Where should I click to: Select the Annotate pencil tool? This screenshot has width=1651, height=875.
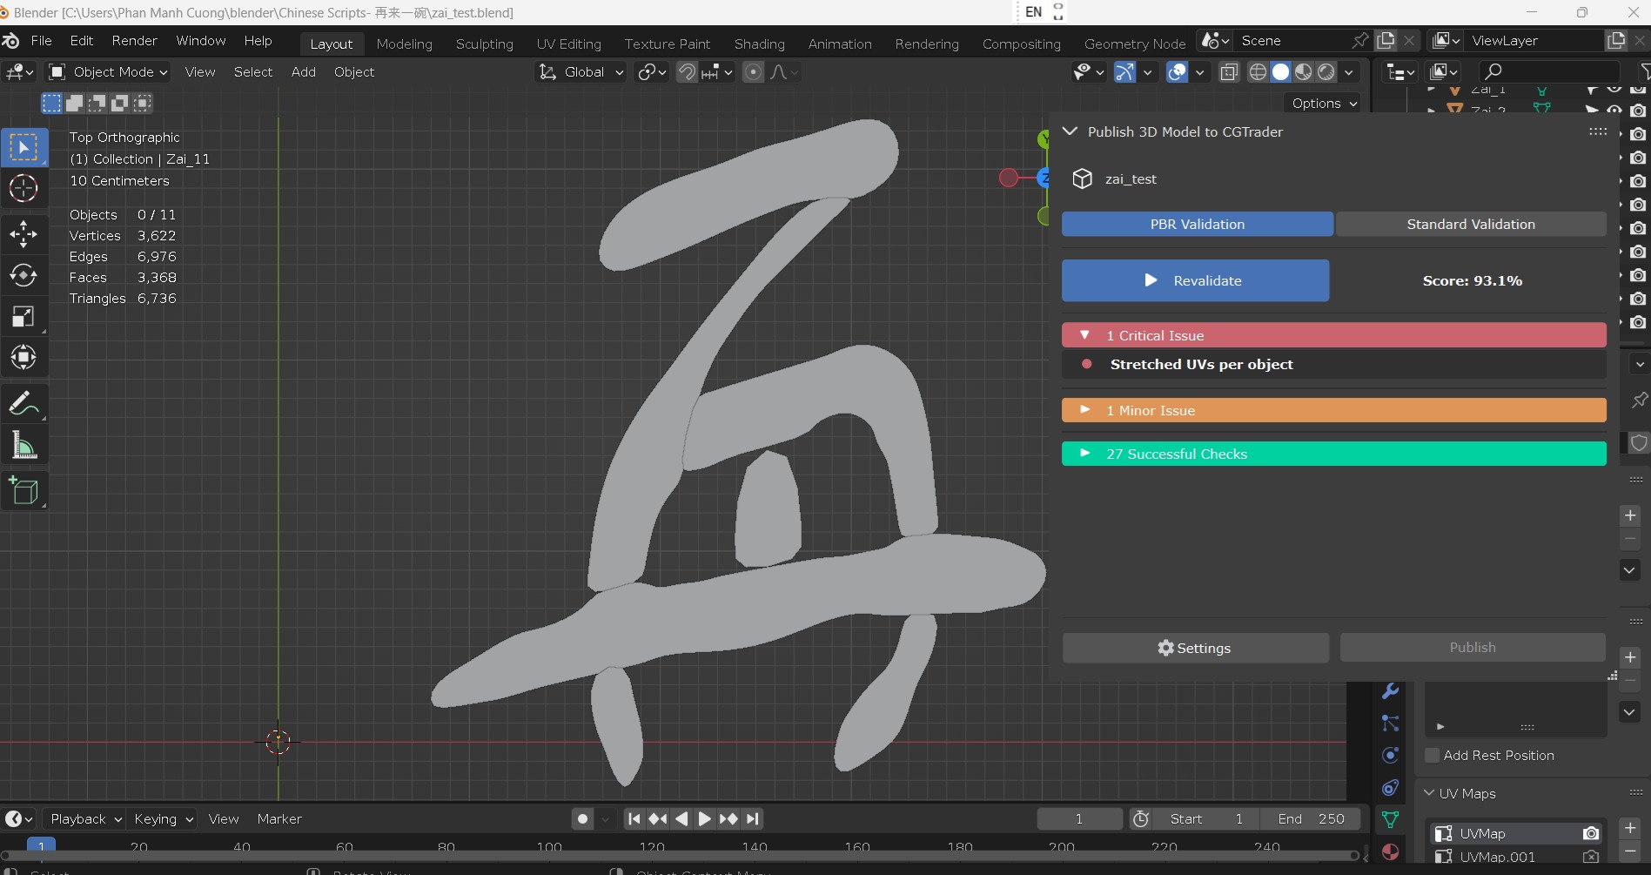[x=23, y=404]
